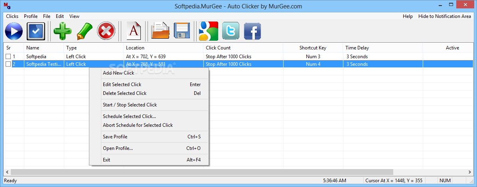Click the 5:36:46 AM status bar time
The height and width of the screenshot is (187, 477).
click(334, 181)
